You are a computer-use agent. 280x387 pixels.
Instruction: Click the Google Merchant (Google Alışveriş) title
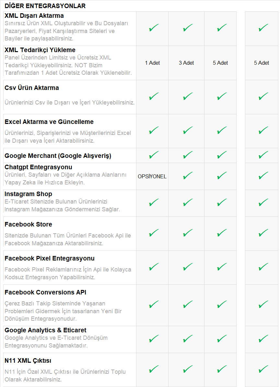tap(58, 156)
